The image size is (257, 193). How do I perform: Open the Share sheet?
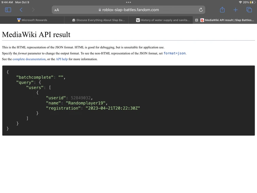click(222, 10)
